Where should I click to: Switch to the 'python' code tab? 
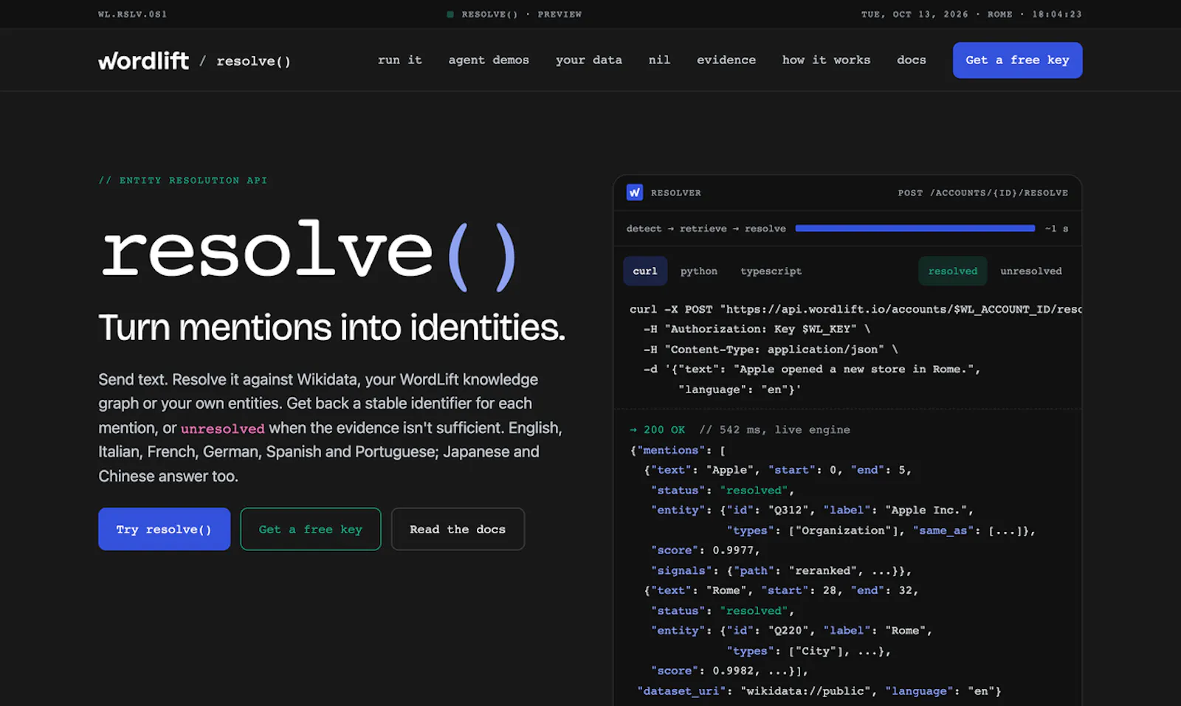point(699,271)
